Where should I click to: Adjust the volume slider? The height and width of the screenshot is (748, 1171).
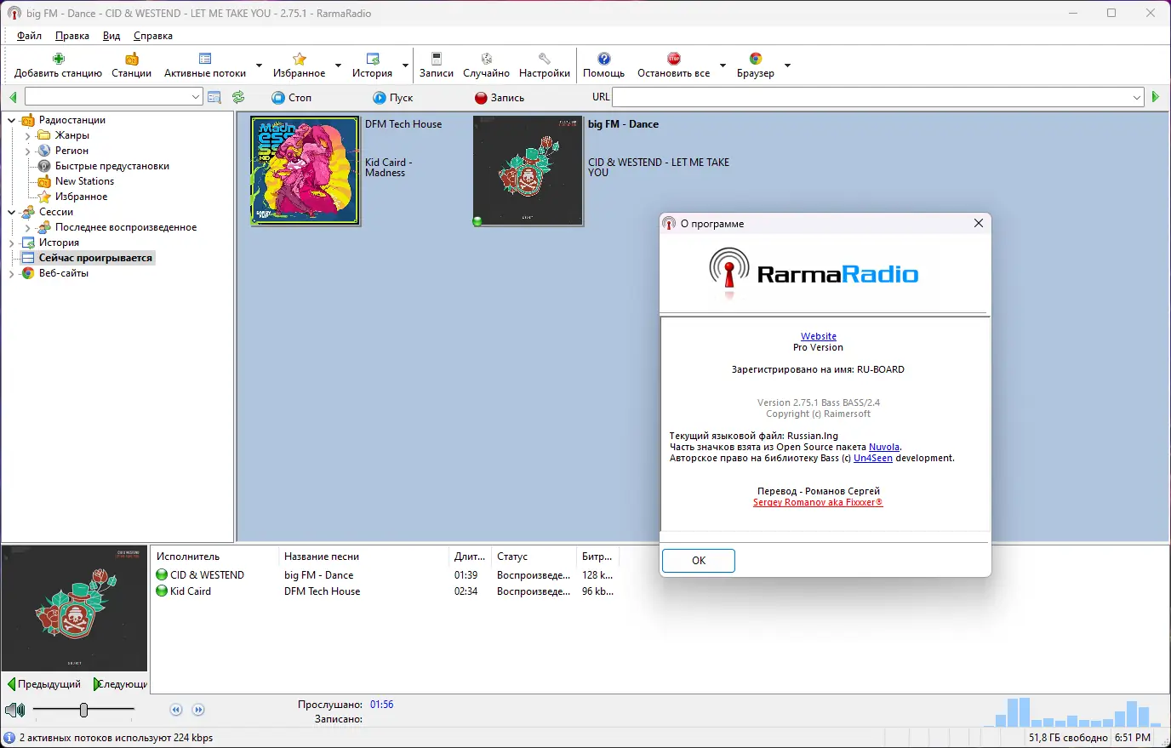(x=83, y=709)
